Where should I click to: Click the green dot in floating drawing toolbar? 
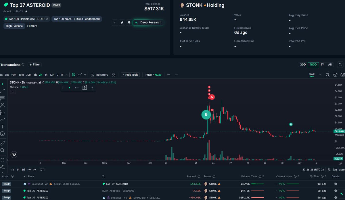(x=70, y=88)
